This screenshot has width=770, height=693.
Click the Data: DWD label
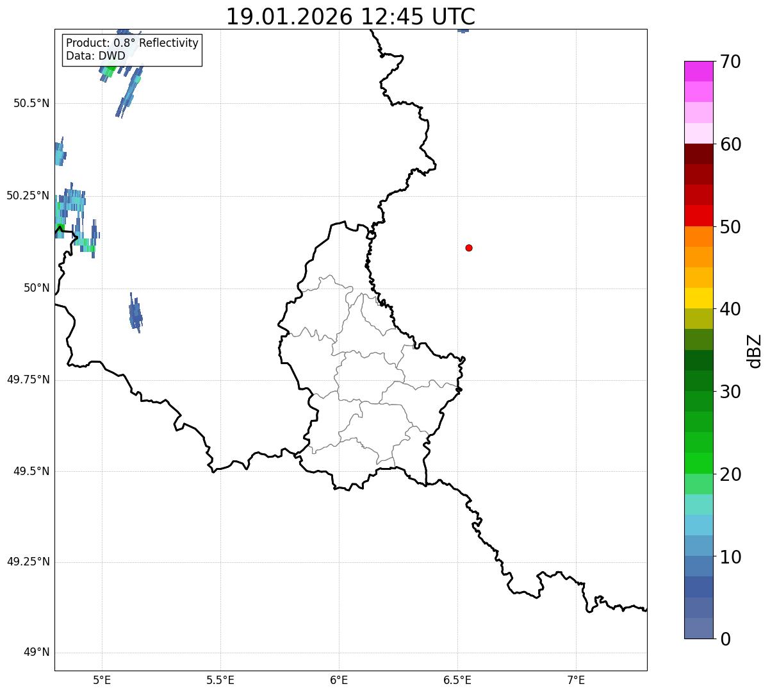(95, 56)
